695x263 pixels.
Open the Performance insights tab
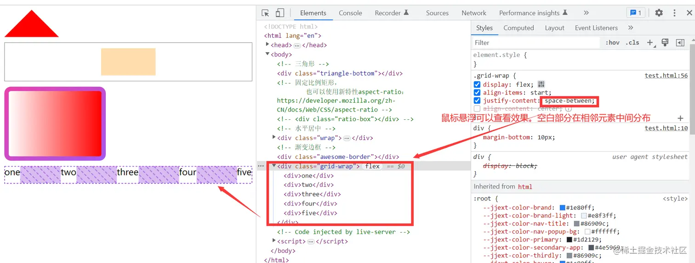(533, 13)
